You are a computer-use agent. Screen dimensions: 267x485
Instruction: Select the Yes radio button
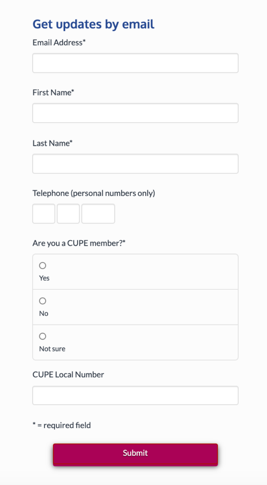pyautogui.click(x=43, y=266)
